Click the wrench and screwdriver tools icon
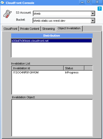 point(8,14)
